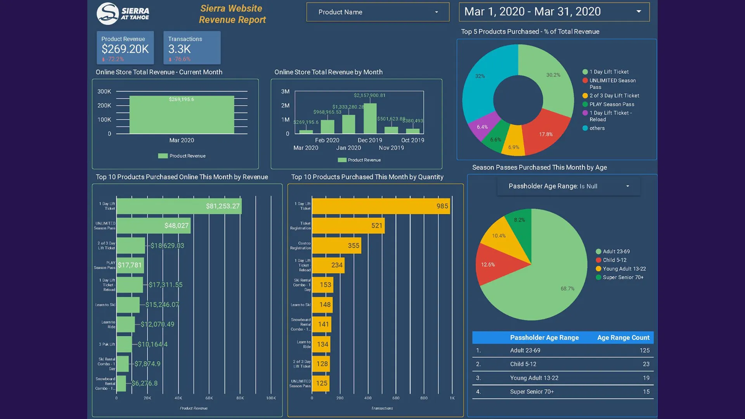This screenshot has width=745, height=419.
Task: Click the $2,157,900.81 Dec 2019 bar
Action: click(370, 118)
